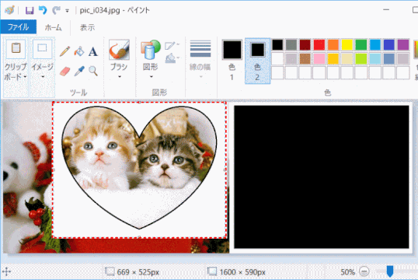Click the Paint application icon in title bar

(x=9, y=10)
